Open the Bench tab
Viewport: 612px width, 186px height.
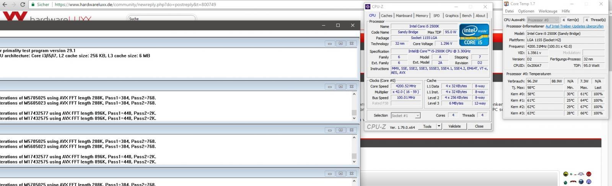467,16
